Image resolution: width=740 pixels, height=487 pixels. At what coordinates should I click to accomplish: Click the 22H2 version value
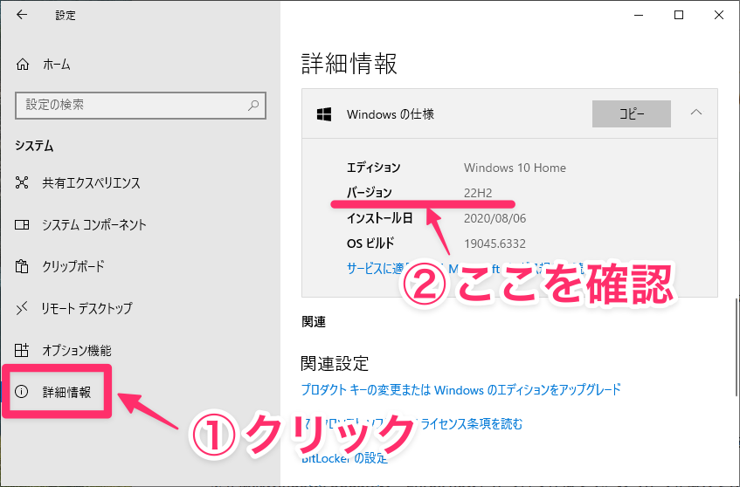point(478,193)
